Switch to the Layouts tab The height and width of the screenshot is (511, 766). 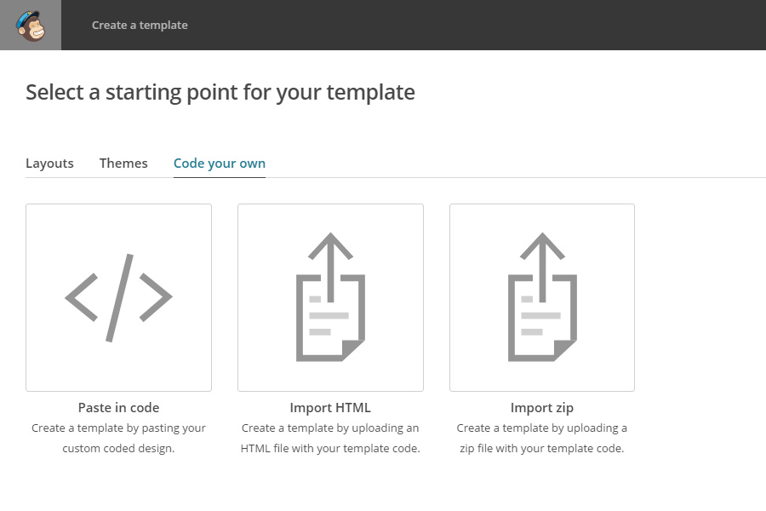click(49, 164)
